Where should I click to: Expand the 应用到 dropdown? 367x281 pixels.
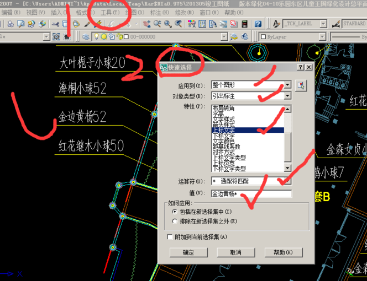coord(287,85)
